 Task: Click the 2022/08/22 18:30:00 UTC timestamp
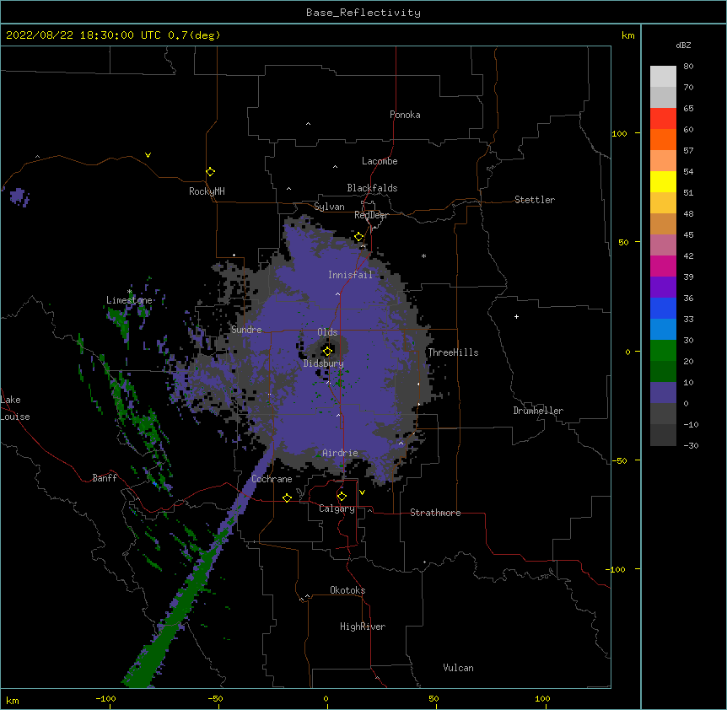click(x=83, y=35)
